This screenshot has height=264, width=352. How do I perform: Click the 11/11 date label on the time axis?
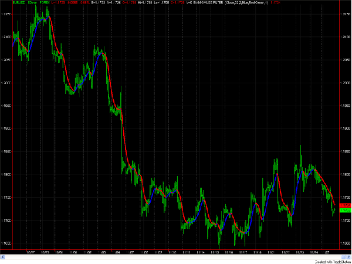187,252
